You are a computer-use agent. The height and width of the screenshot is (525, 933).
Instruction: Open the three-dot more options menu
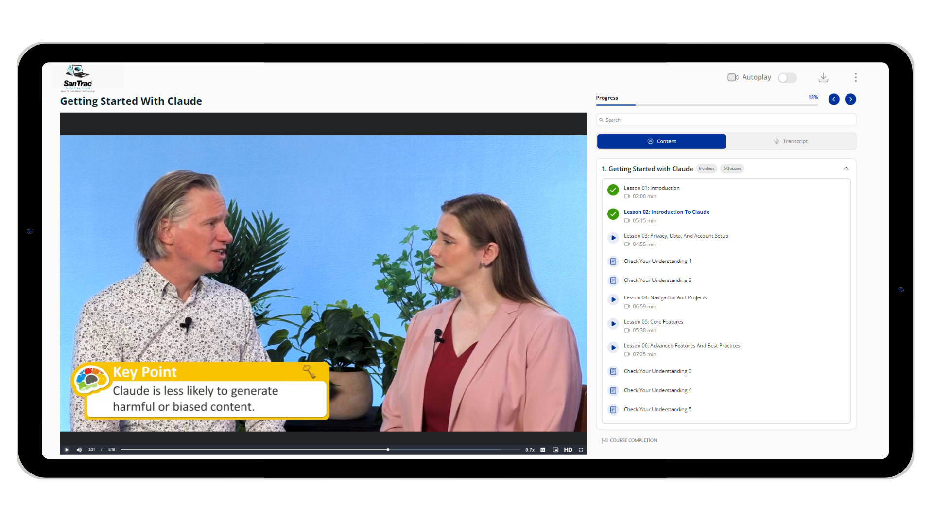(x=856, y=77)
